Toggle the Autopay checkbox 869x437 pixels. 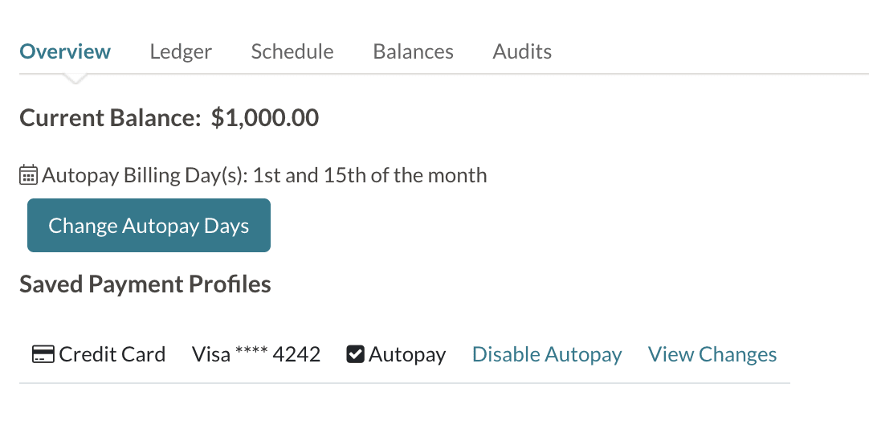[x=355, y=354]
